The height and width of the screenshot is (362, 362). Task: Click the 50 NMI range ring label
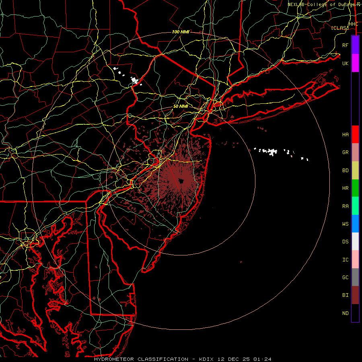pos(181,106)
